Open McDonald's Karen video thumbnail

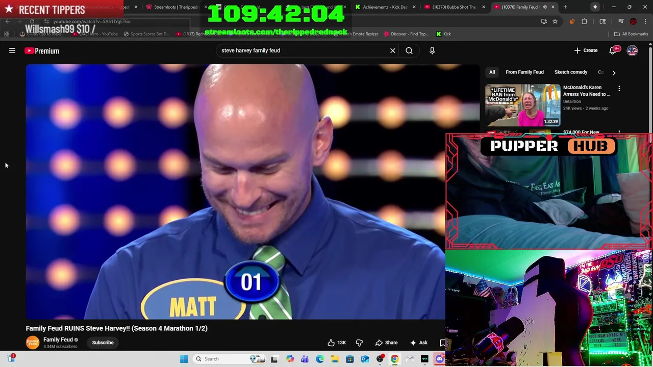click(x=522, y=105)
